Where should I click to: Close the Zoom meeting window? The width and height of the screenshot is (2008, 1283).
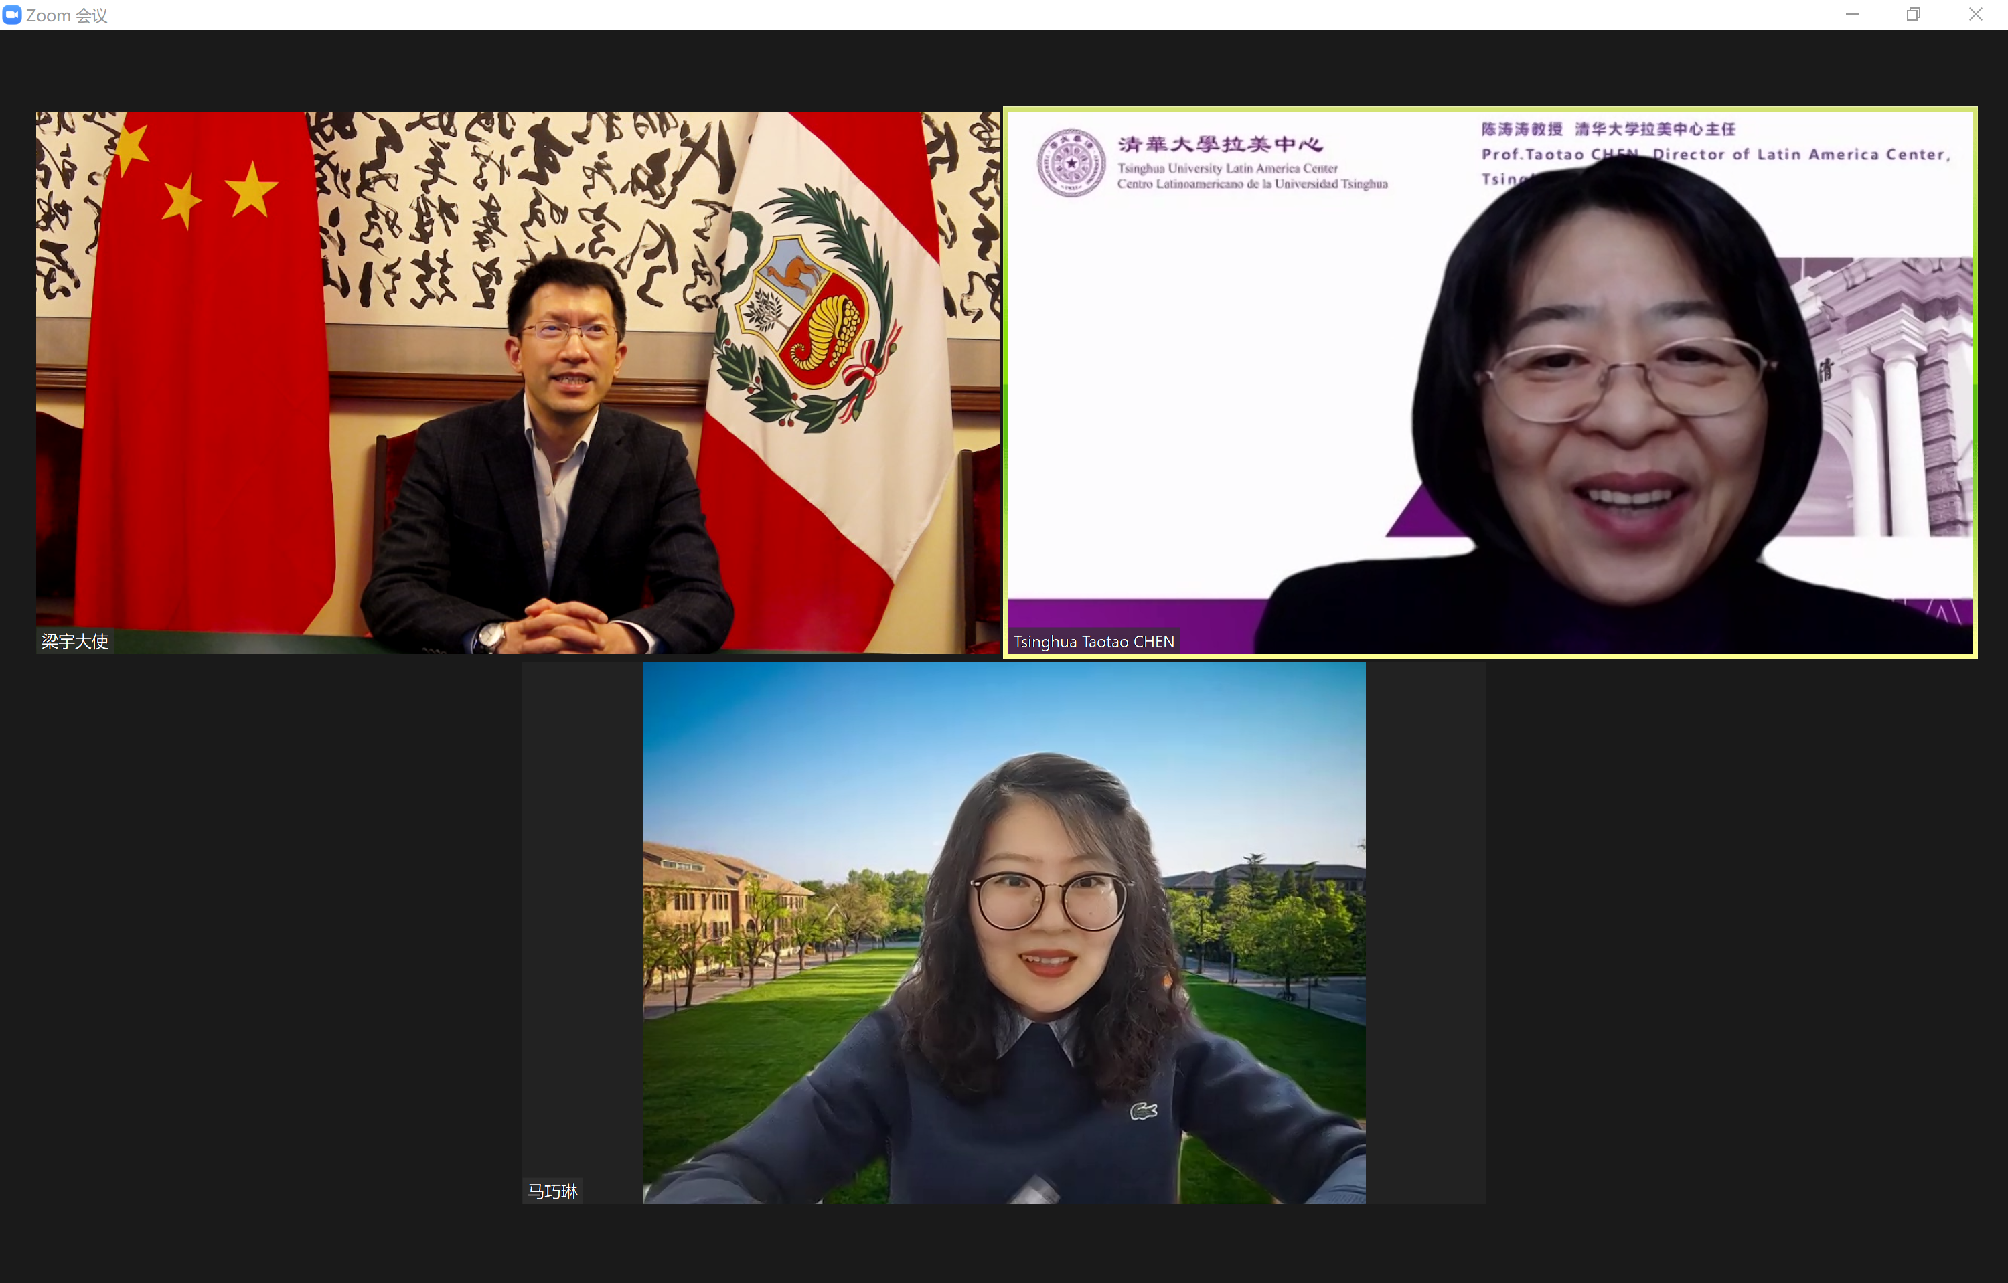tap(1975, 14)
